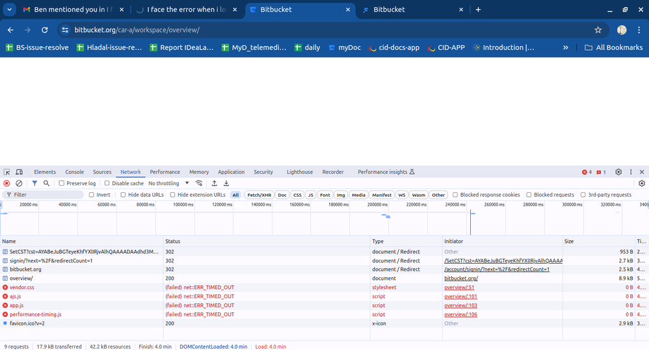Screen dimensions: 649x350
Task: Clear the network log
Action: click(19, 183)
